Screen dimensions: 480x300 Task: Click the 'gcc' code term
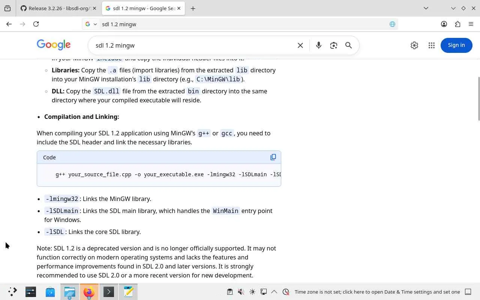coord(227,133)
